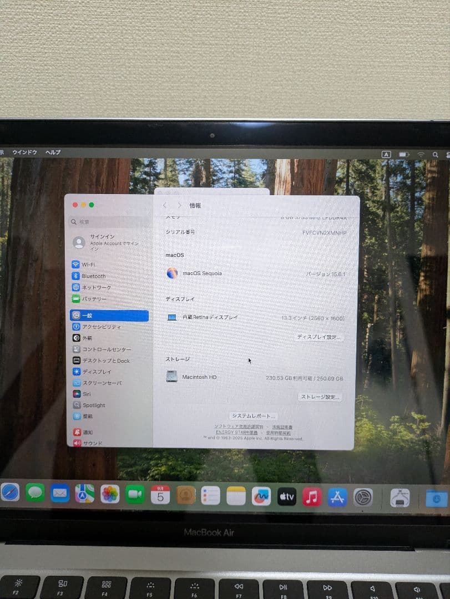Open Messages from Dock
Screen dimensions: 450x599
pyautogui.click(x=35, y=492)
